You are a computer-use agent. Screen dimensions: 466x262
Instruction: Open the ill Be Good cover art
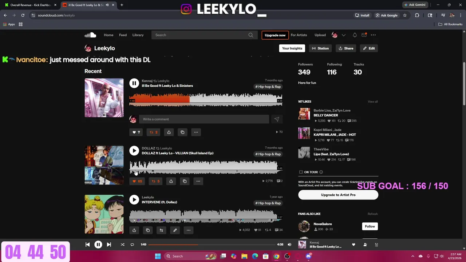click(104, 98)
